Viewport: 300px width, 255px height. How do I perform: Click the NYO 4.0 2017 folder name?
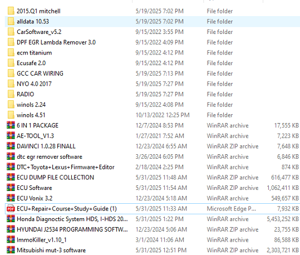point(34,84)
